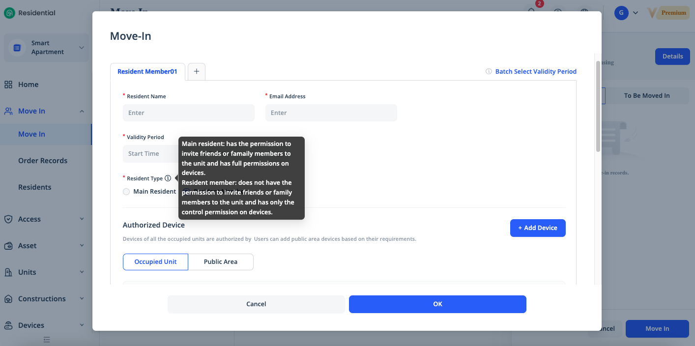Screen dimensions: 695x346
Task: Click the Asset wallet icon
Action: pos(8,246)
